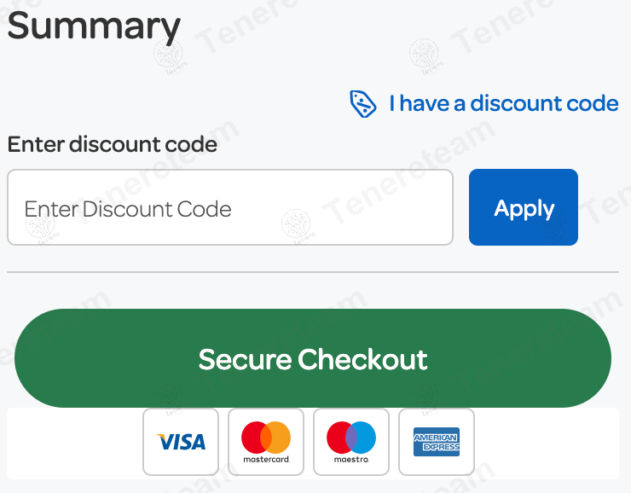Click the Visa wordmark in payment options
Image resolution: width=631 pixels, height=493 pixels.
tap(182, 442)
